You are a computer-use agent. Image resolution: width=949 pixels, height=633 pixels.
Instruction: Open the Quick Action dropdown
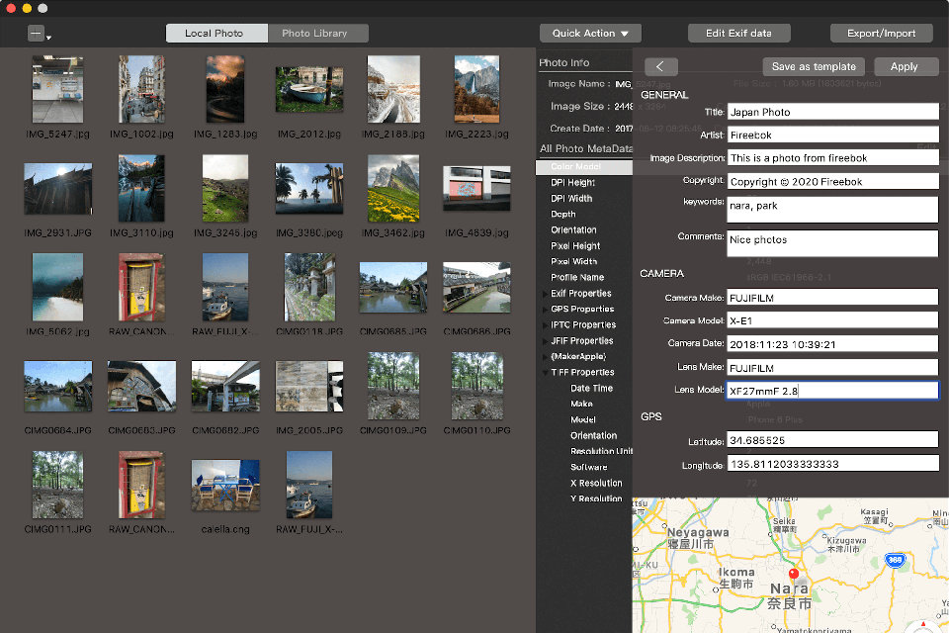(x=590, y=34)
